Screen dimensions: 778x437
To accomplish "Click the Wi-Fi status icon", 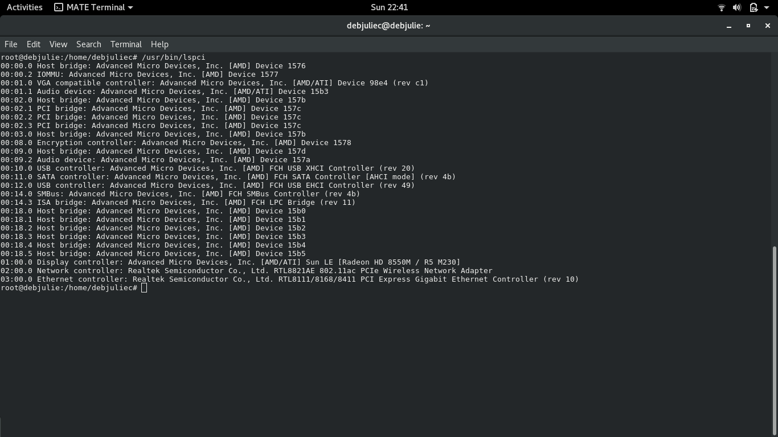I will pyautogui.click(x=721, y=7).
